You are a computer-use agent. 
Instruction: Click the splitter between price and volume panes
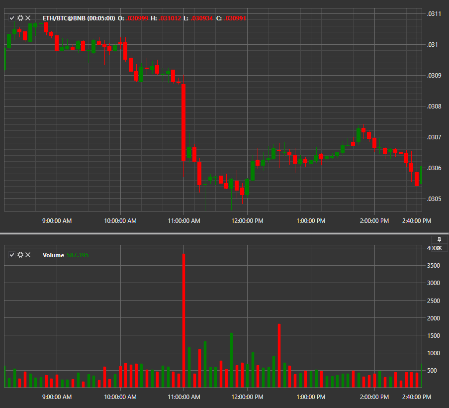tap(225, 234)
